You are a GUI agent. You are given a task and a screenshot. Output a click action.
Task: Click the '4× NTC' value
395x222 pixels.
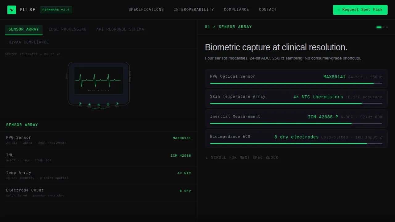(x=184, y=173)
